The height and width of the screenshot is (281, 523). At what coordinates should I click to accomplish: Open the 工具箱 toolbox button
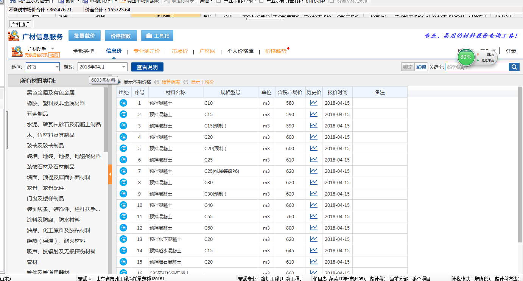157,36
